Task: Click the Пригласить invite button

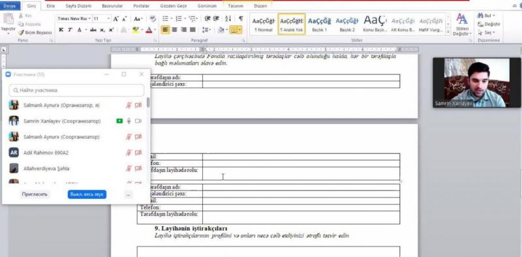Action: pyautogui.click(x=35, y=194)
